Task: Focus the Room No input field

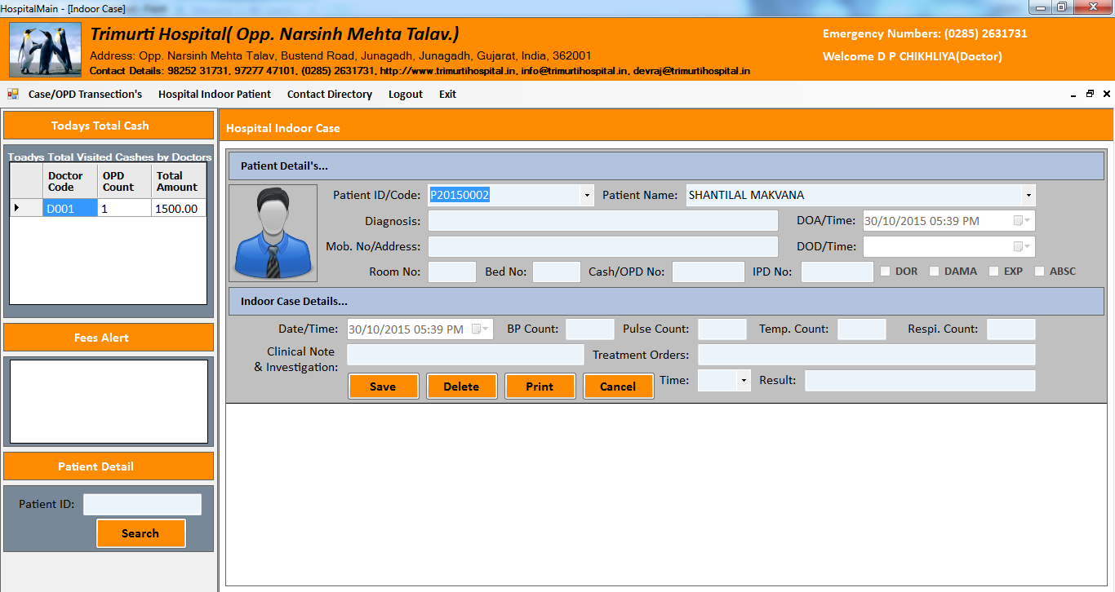Action: point(452,272)
